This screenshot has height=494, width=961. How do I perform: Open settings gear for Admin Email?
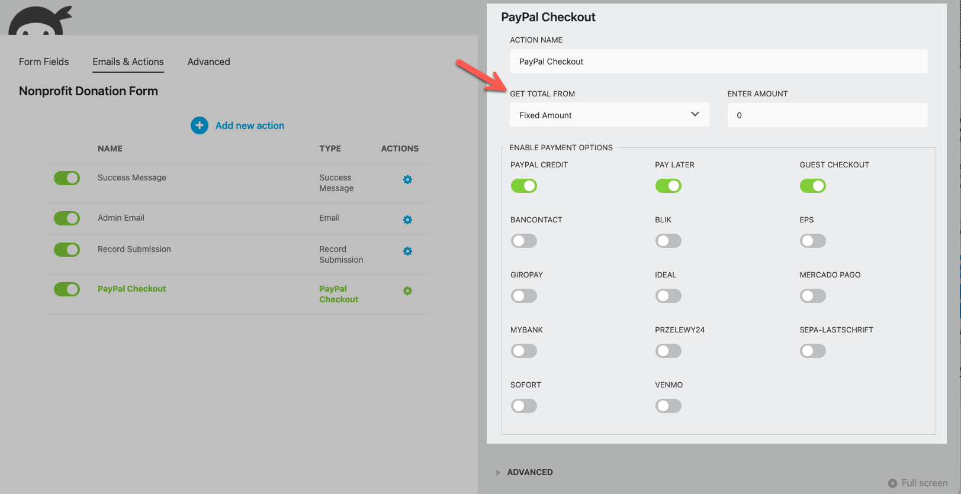407,220
